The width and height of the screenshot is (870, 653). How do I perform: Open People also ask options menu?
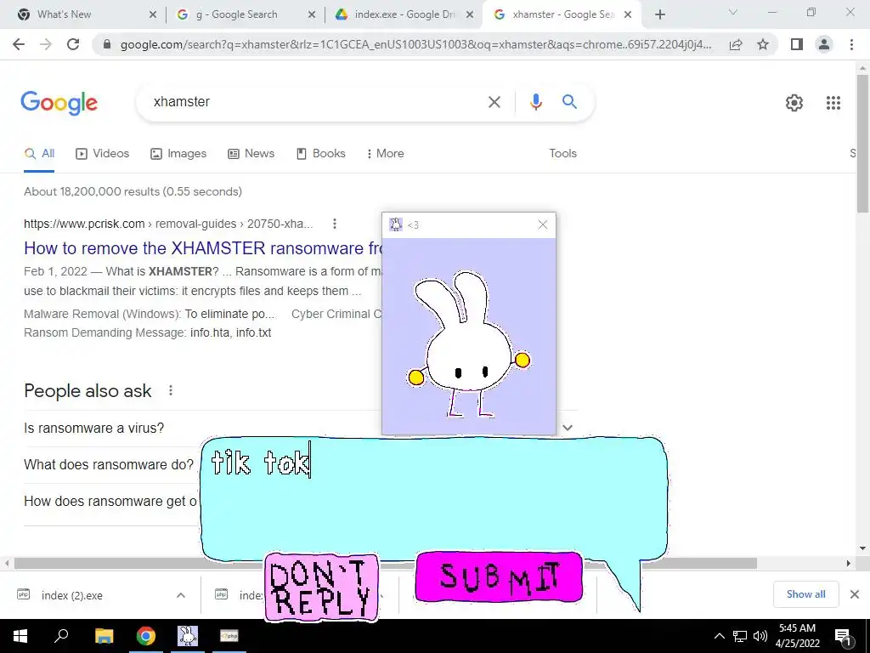tap(170, 391)
